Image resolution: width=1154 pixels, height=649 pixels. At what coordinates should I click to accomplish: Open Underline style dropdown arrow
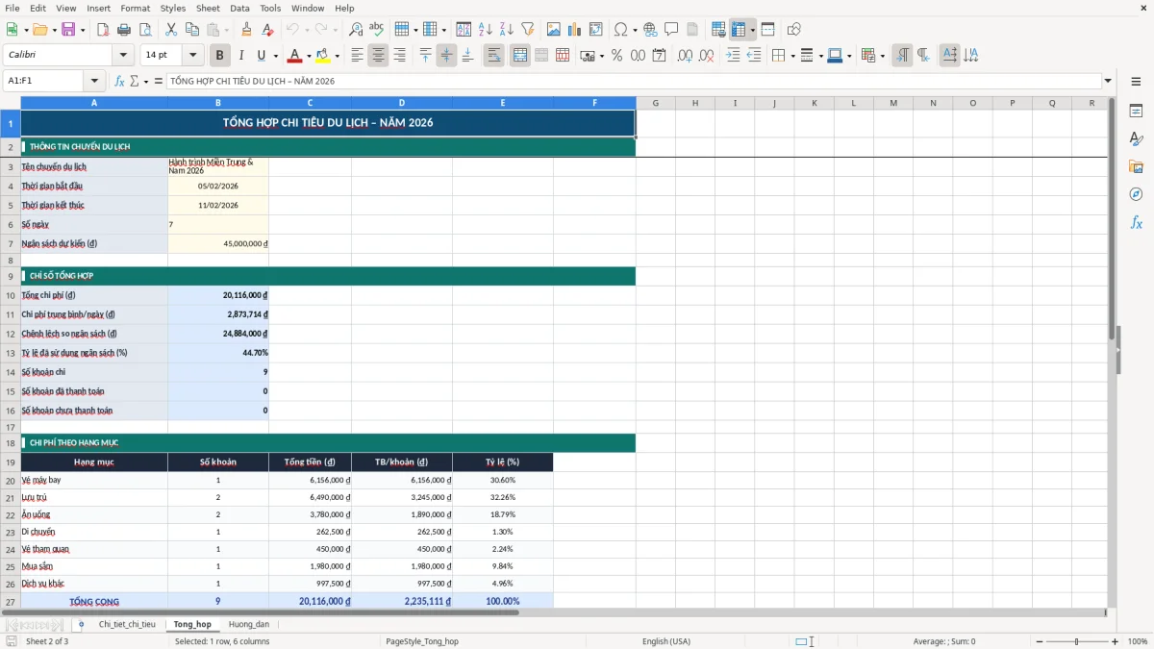274,56
